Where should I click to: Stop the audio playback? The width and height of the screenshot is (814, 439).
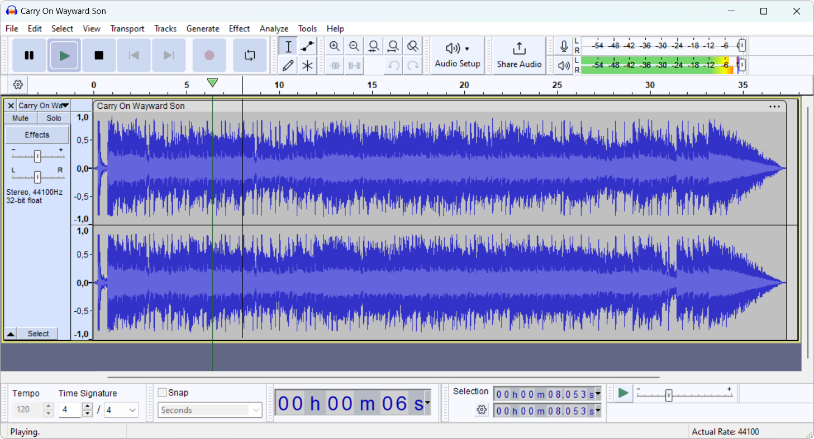[99, 55]
